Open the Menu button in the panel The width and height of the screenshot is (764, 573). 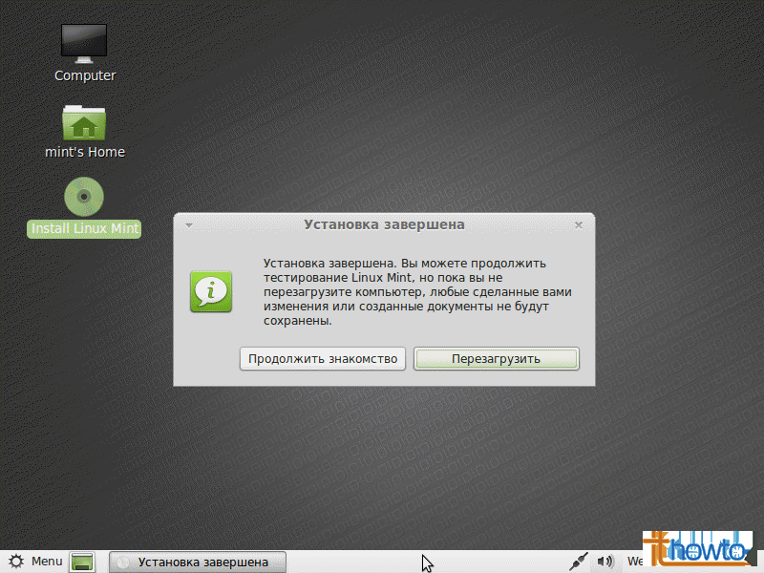point(36,562)
